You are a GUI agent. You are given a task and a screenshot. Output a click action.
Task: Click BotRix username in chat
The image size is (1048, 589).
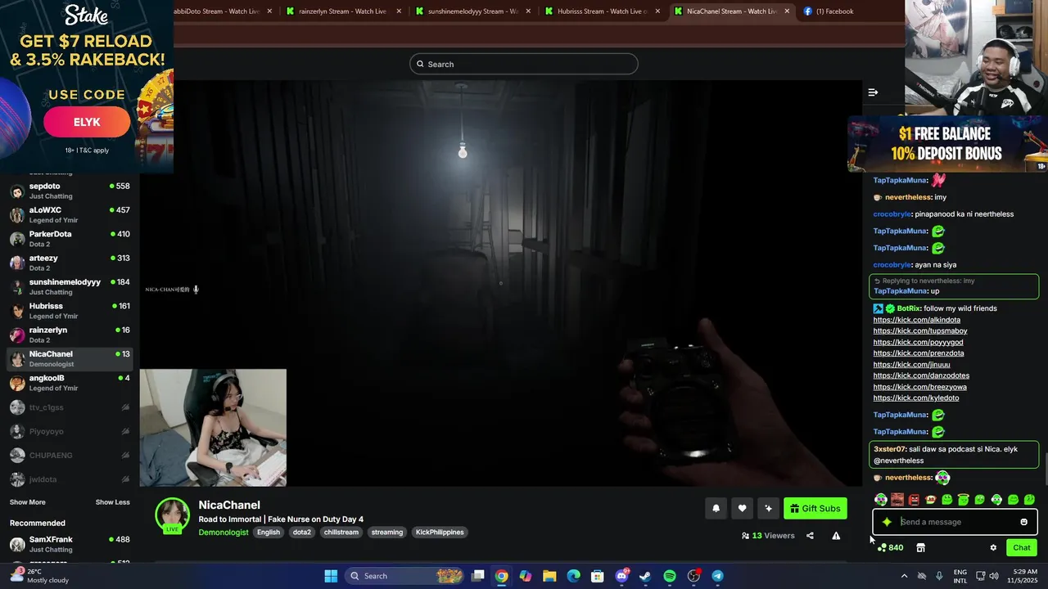(x=909, y=308)
